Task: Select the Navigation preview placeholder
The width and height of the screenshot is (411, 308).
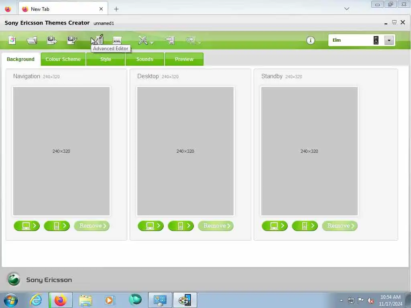Action: coord(61,151)
